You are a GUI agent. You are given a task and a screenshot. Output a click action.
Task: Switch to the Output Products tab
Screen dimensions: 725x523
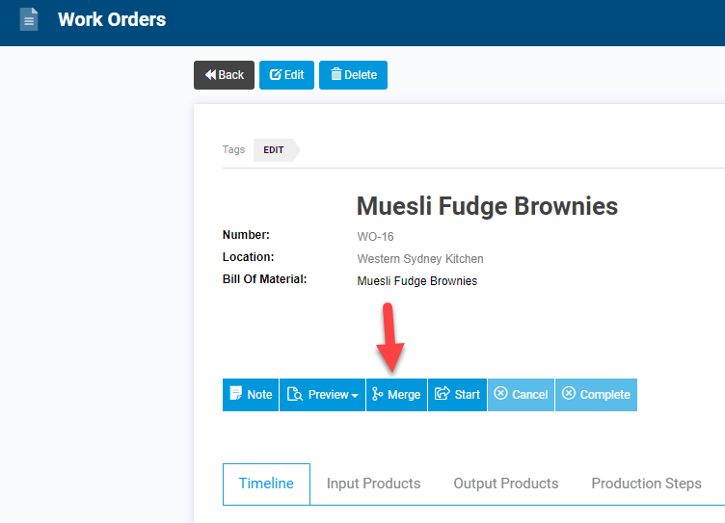[x=506, y=484]
